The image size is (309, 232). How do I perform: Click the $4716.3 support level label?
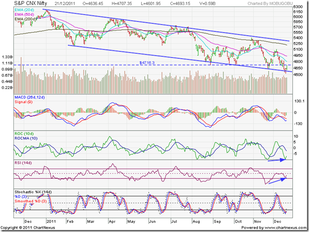(x=147, y=63)
